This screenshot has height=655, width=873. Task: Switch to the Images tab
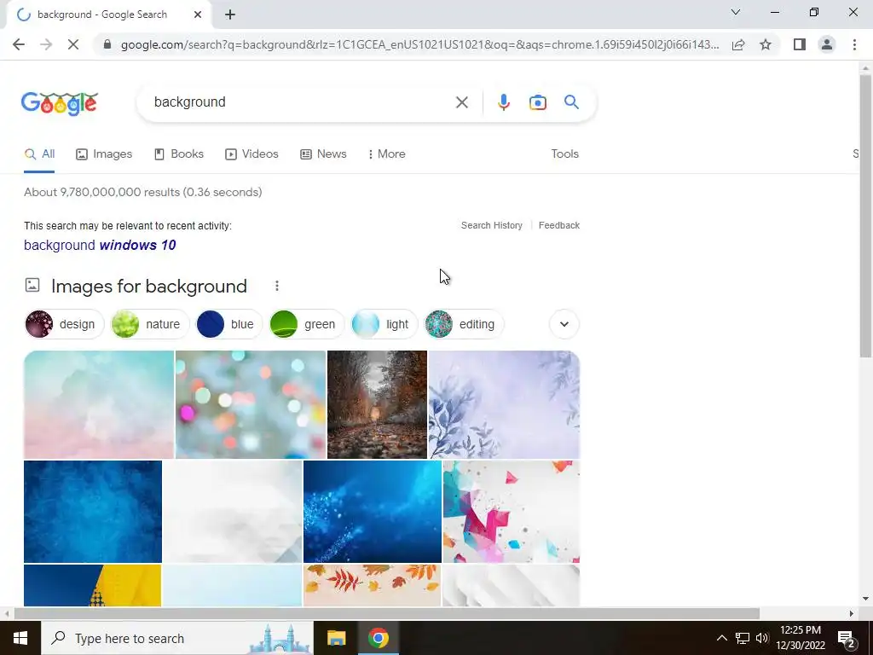(x=104, y=154)
